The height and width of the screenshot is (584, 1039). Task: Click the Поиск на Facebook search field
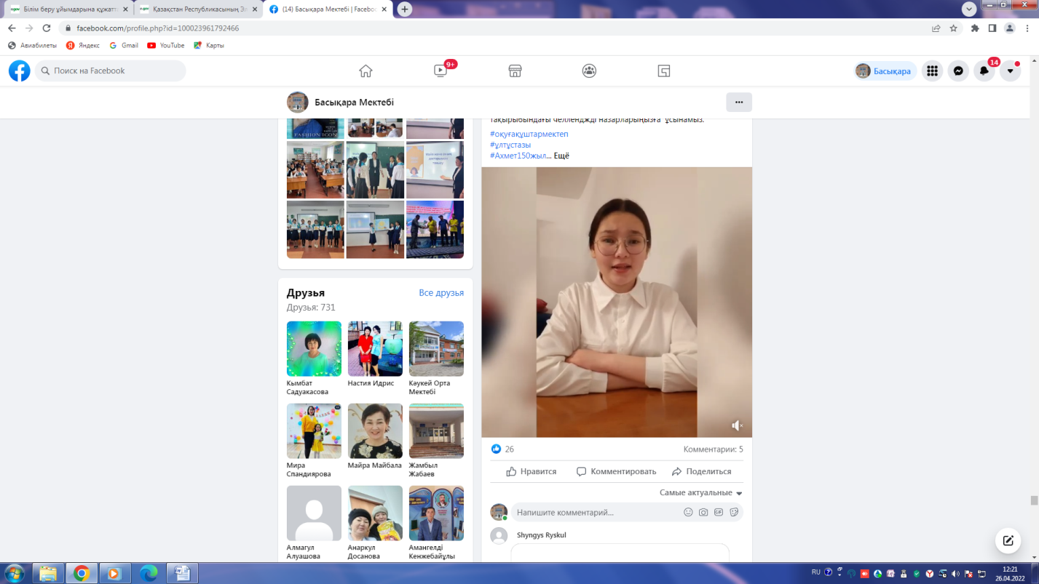coord(111,71)
